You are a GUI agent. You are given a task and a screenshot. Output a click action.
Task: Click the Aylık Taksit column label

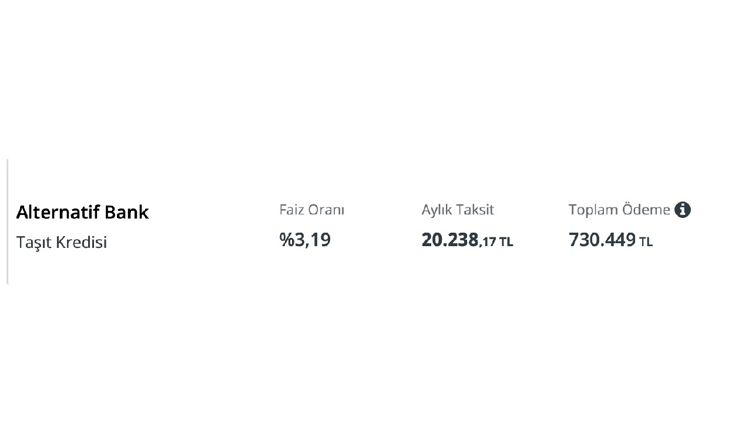coord(458,210)
